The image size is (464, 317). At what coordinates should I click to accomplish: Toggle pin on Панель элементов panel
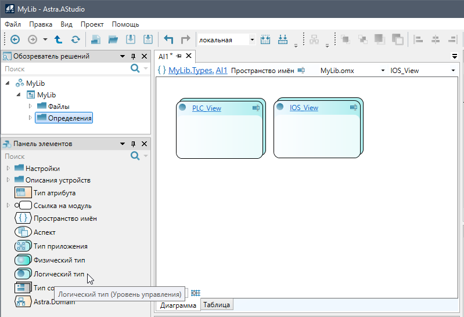click(x=133, y=144)
